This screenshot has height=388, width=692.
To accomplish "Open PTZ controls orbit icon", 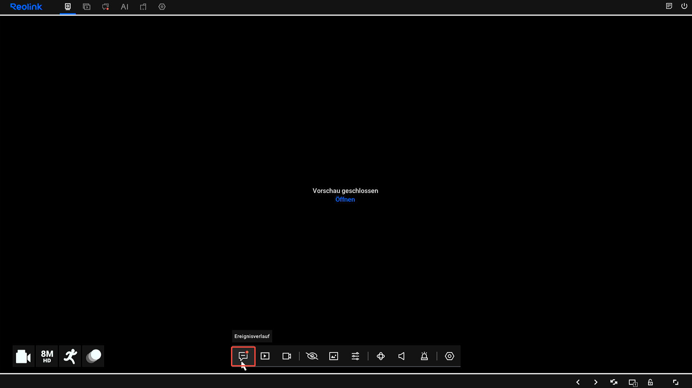I will [x=381, y=356].
